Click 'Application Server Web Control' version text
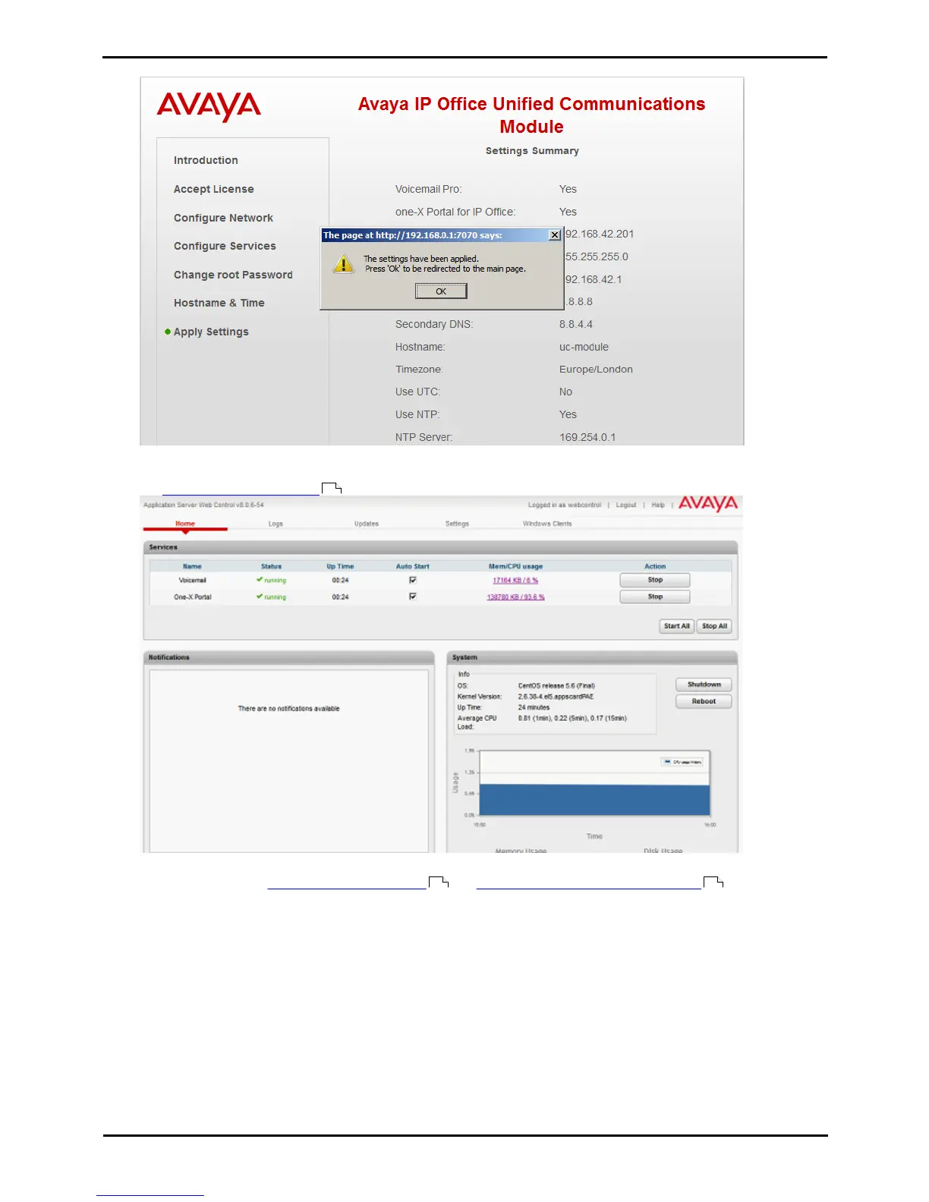This screenshot has height=1202, width=929. click(203, 505)
